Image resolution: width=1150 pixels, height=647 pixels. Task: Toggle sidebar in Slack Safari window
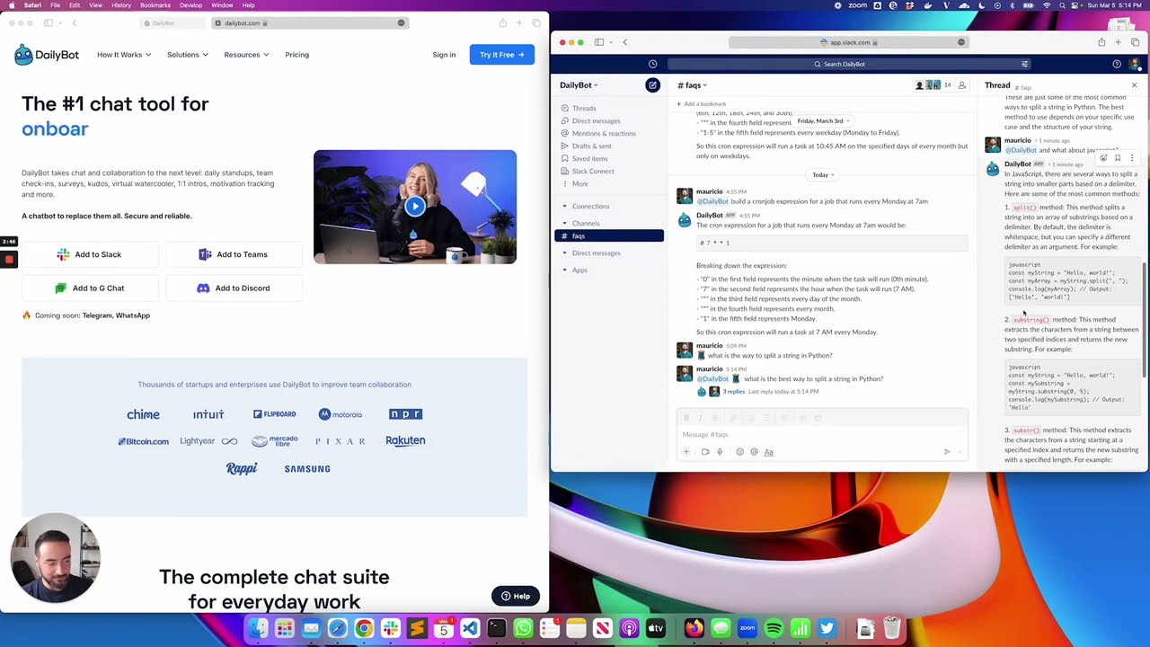point(601,42)
